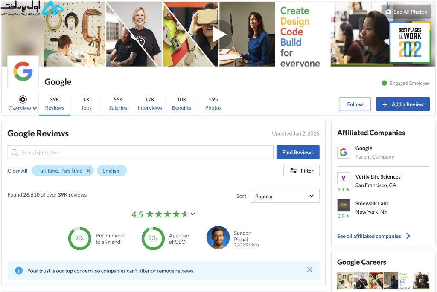Click the Updated Jan 2, 2023 text
437x292 pixels.
[296, 133]
